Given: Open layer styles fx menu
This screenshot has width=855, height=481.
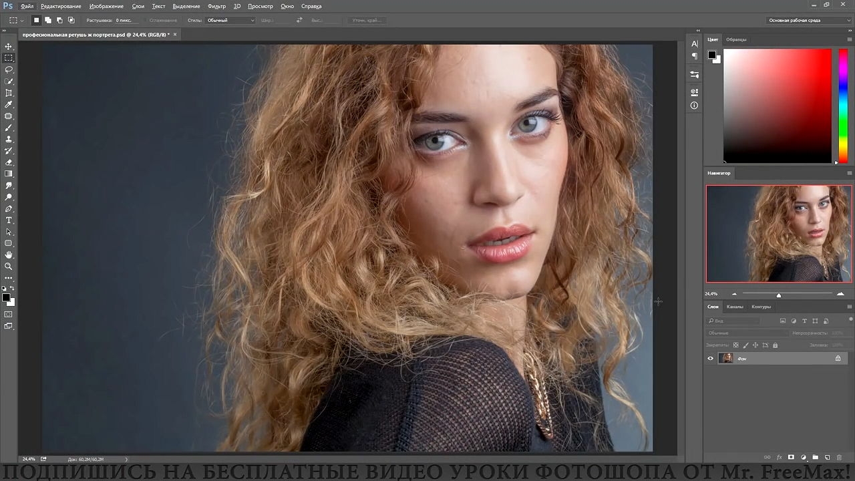Looking at the screenshot, I should coord(779,458).
